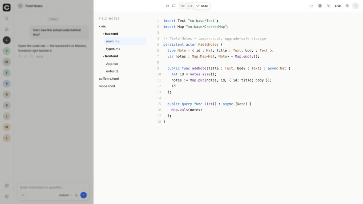363x204 pixels.
Task: Open the project avatar labeled T
Action: click(7, 51)
